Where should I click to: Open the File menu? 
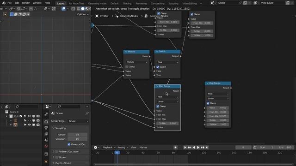[9, 3]
